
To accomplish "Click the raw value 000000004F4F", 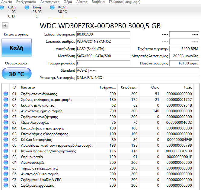I will [179, 140].
